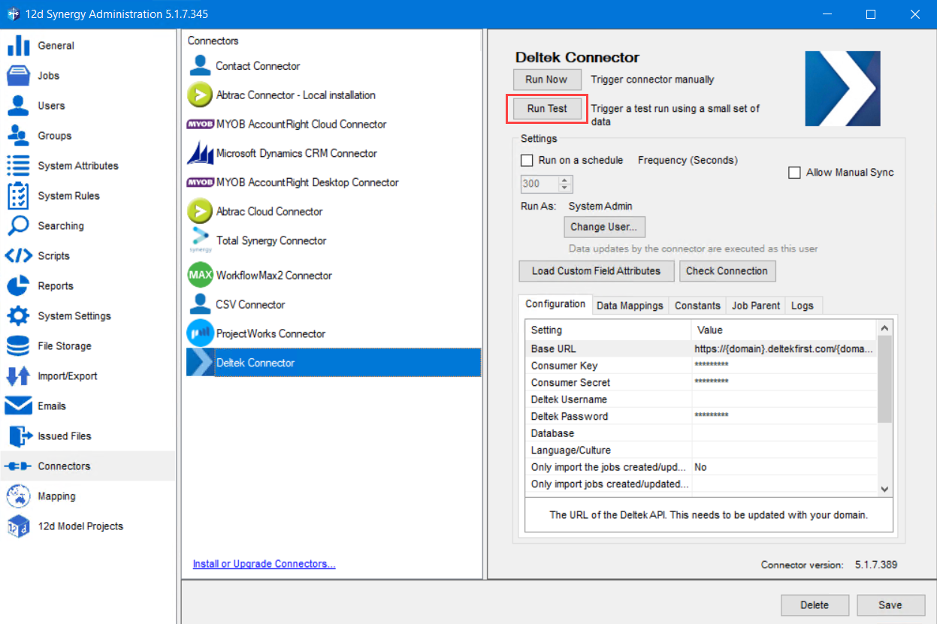
Task: Open Install or Upgrade Connectors link
Action: click(x=264, y=564)
